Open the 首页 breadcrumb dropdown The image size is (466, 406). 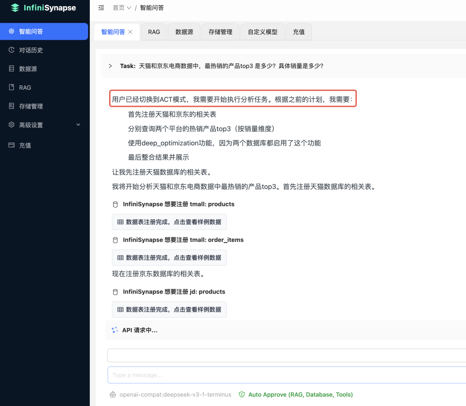tap(122, 8)
